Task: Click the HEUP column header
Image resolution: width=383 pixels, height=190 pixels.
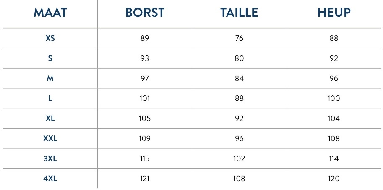Action: 334,13
